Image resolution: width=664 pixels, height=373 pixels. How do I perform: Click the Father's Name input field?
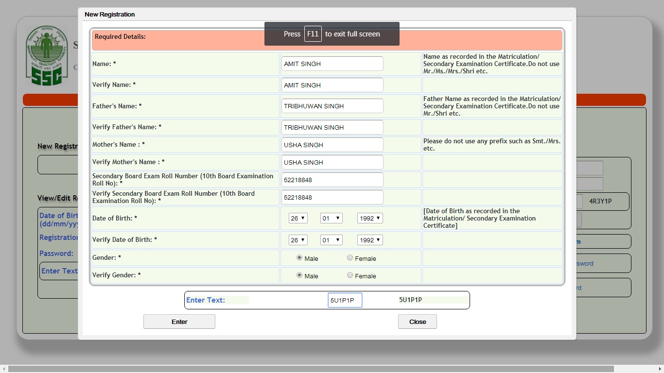[332, 106]
